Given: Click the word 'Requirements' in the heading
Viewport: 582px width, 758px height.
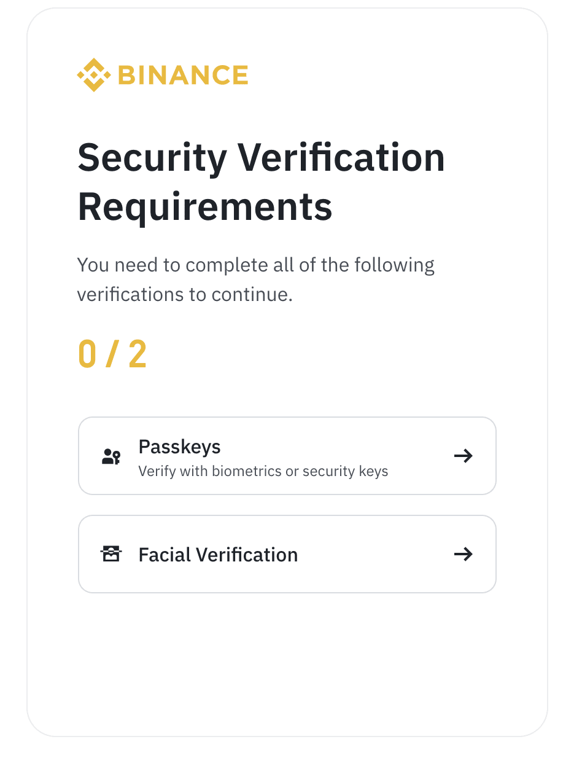Looking at the screenshot, I should coord(204,206).
